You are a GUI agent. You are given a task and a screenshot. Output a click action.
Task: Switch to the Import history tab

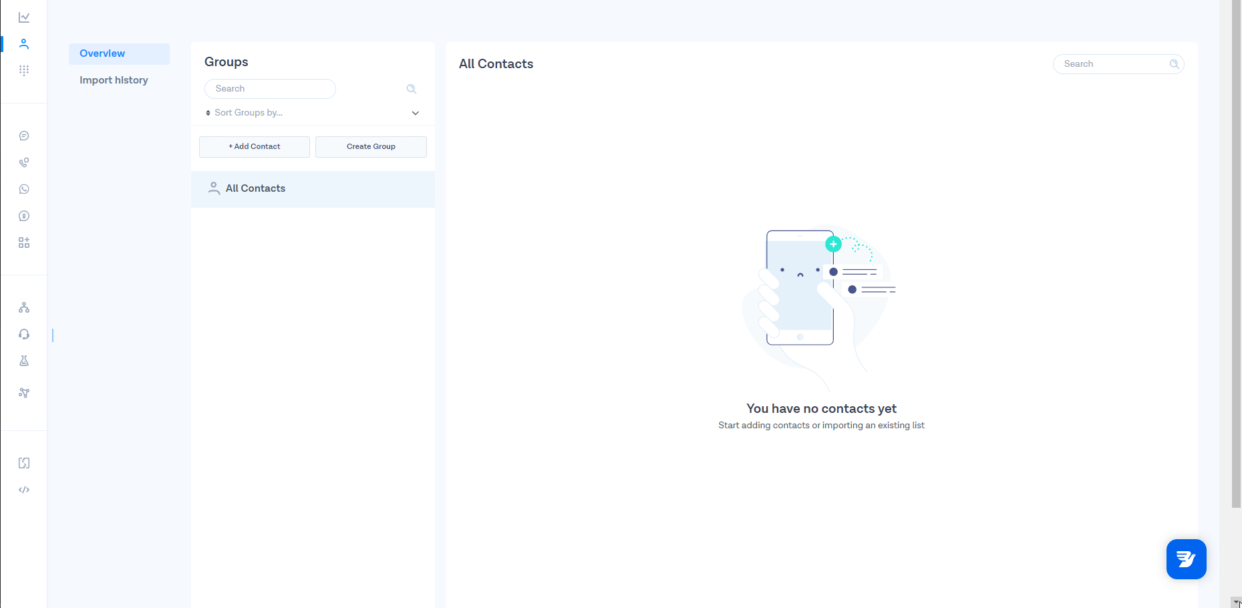113,80
